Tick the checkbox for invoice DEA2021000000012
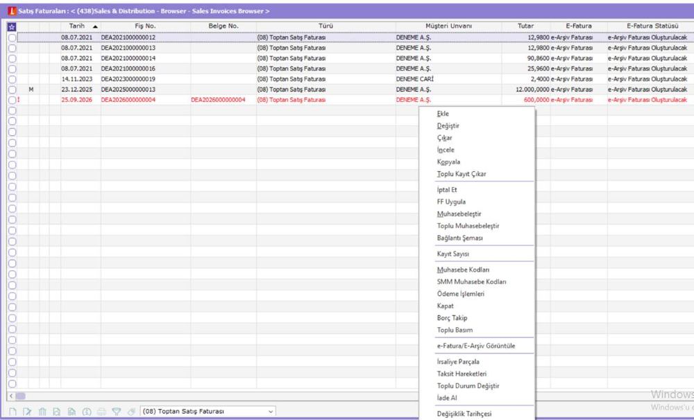 tap(12, 38)
